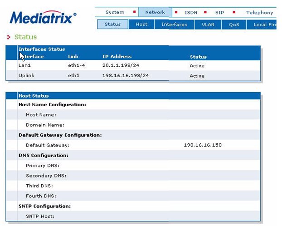282x226 pixels.
Task: Select the eth5 link cell
Action: [x=74, y=75]
